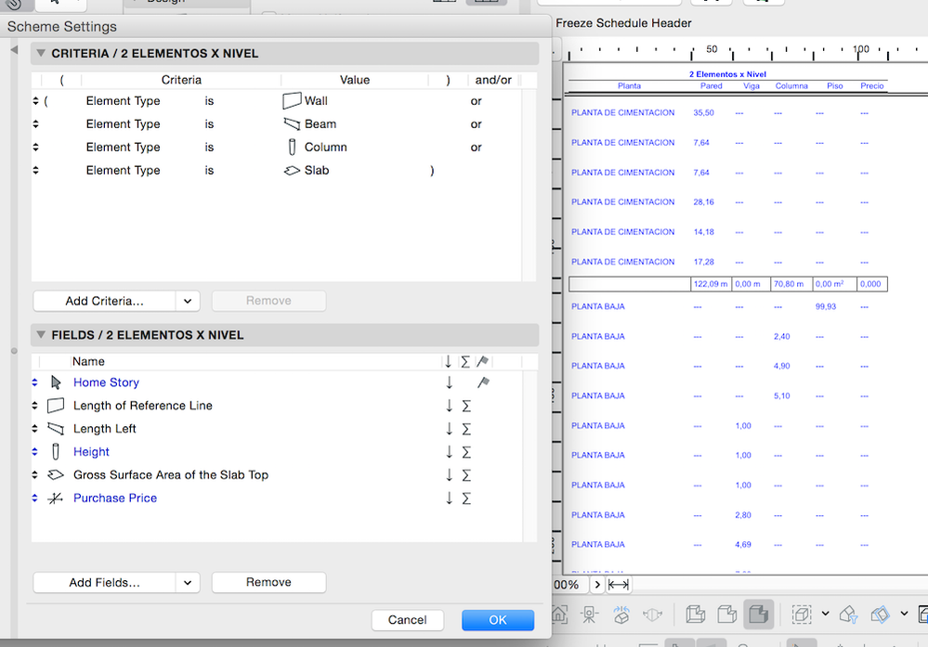Toggle sum Σ for Length of Reference Line
The height and width of the screenshot is (647, 928).
click(466, 406)
